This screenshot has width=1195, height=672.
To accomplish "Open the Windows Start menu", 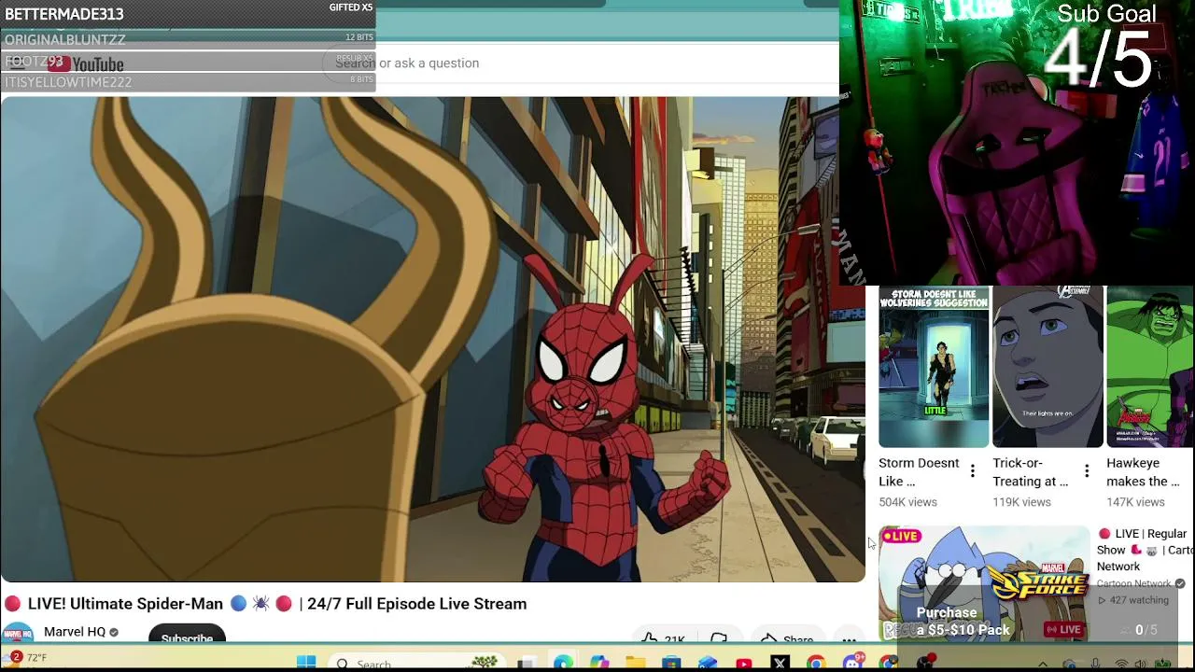I will (305, 663).
